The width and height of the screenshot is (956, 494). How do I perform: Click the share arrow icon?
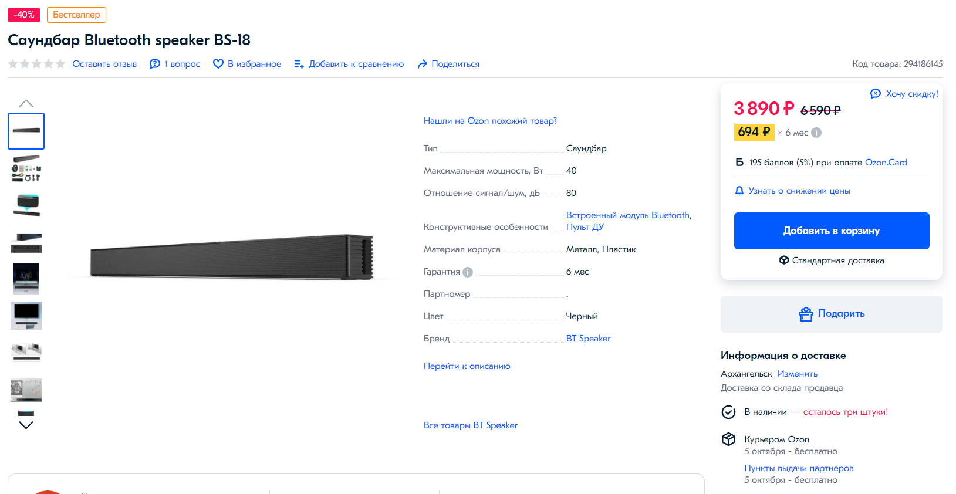coord(422,64)
